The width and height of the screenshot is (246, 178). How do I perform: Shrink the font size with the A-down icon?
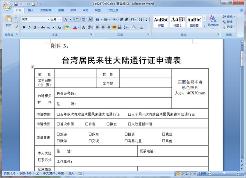click(x=71, y=19)
